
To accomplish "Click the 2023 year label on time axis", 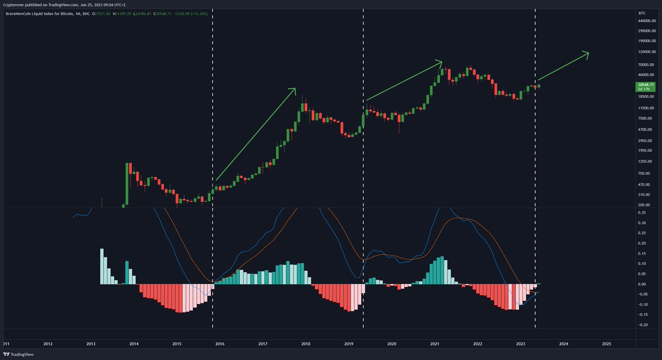I will (x=520, y=343).
